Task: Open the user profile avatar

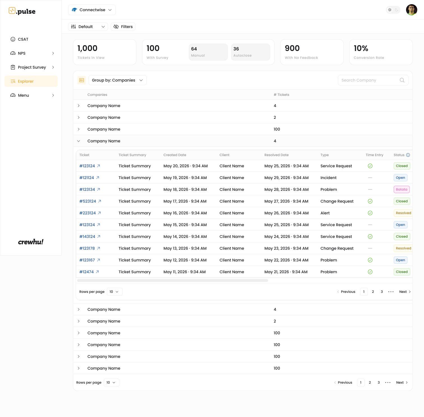Action: pyautogui.click(x=411, y=10)
